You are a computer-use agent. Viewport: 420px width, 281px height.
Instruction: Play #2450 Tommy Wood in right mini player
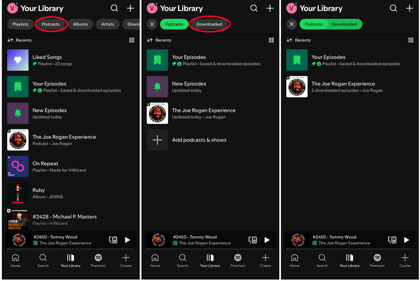[x=407, y=240]
